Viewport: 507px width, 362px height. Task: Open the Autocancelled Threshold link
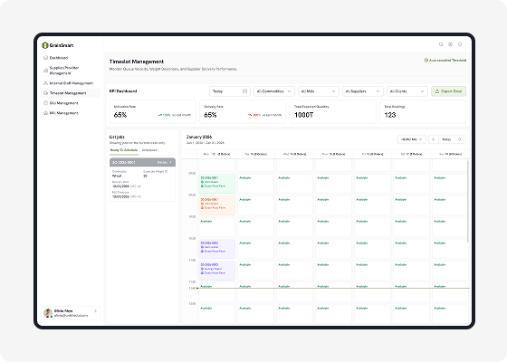(x=445, y=61)
